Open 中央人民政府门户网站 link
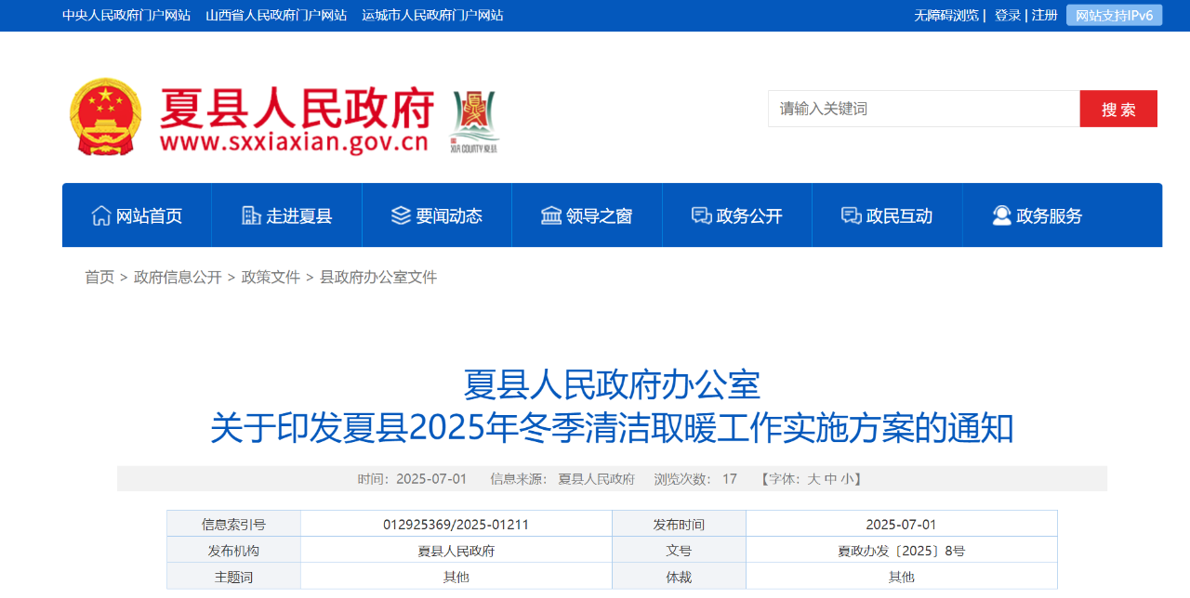The width and height of the screenshot is (1190, 598). pyautogui.click(x=126, y=15)
